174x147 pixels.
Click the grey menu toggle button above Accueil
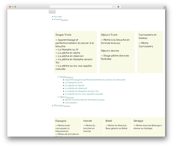pyautogui.click(x=52, y=11)
